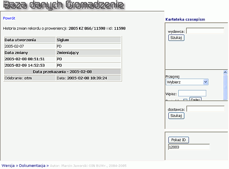
Task: Click the Odebranie: otm cell
Action: tap(30, 78)
